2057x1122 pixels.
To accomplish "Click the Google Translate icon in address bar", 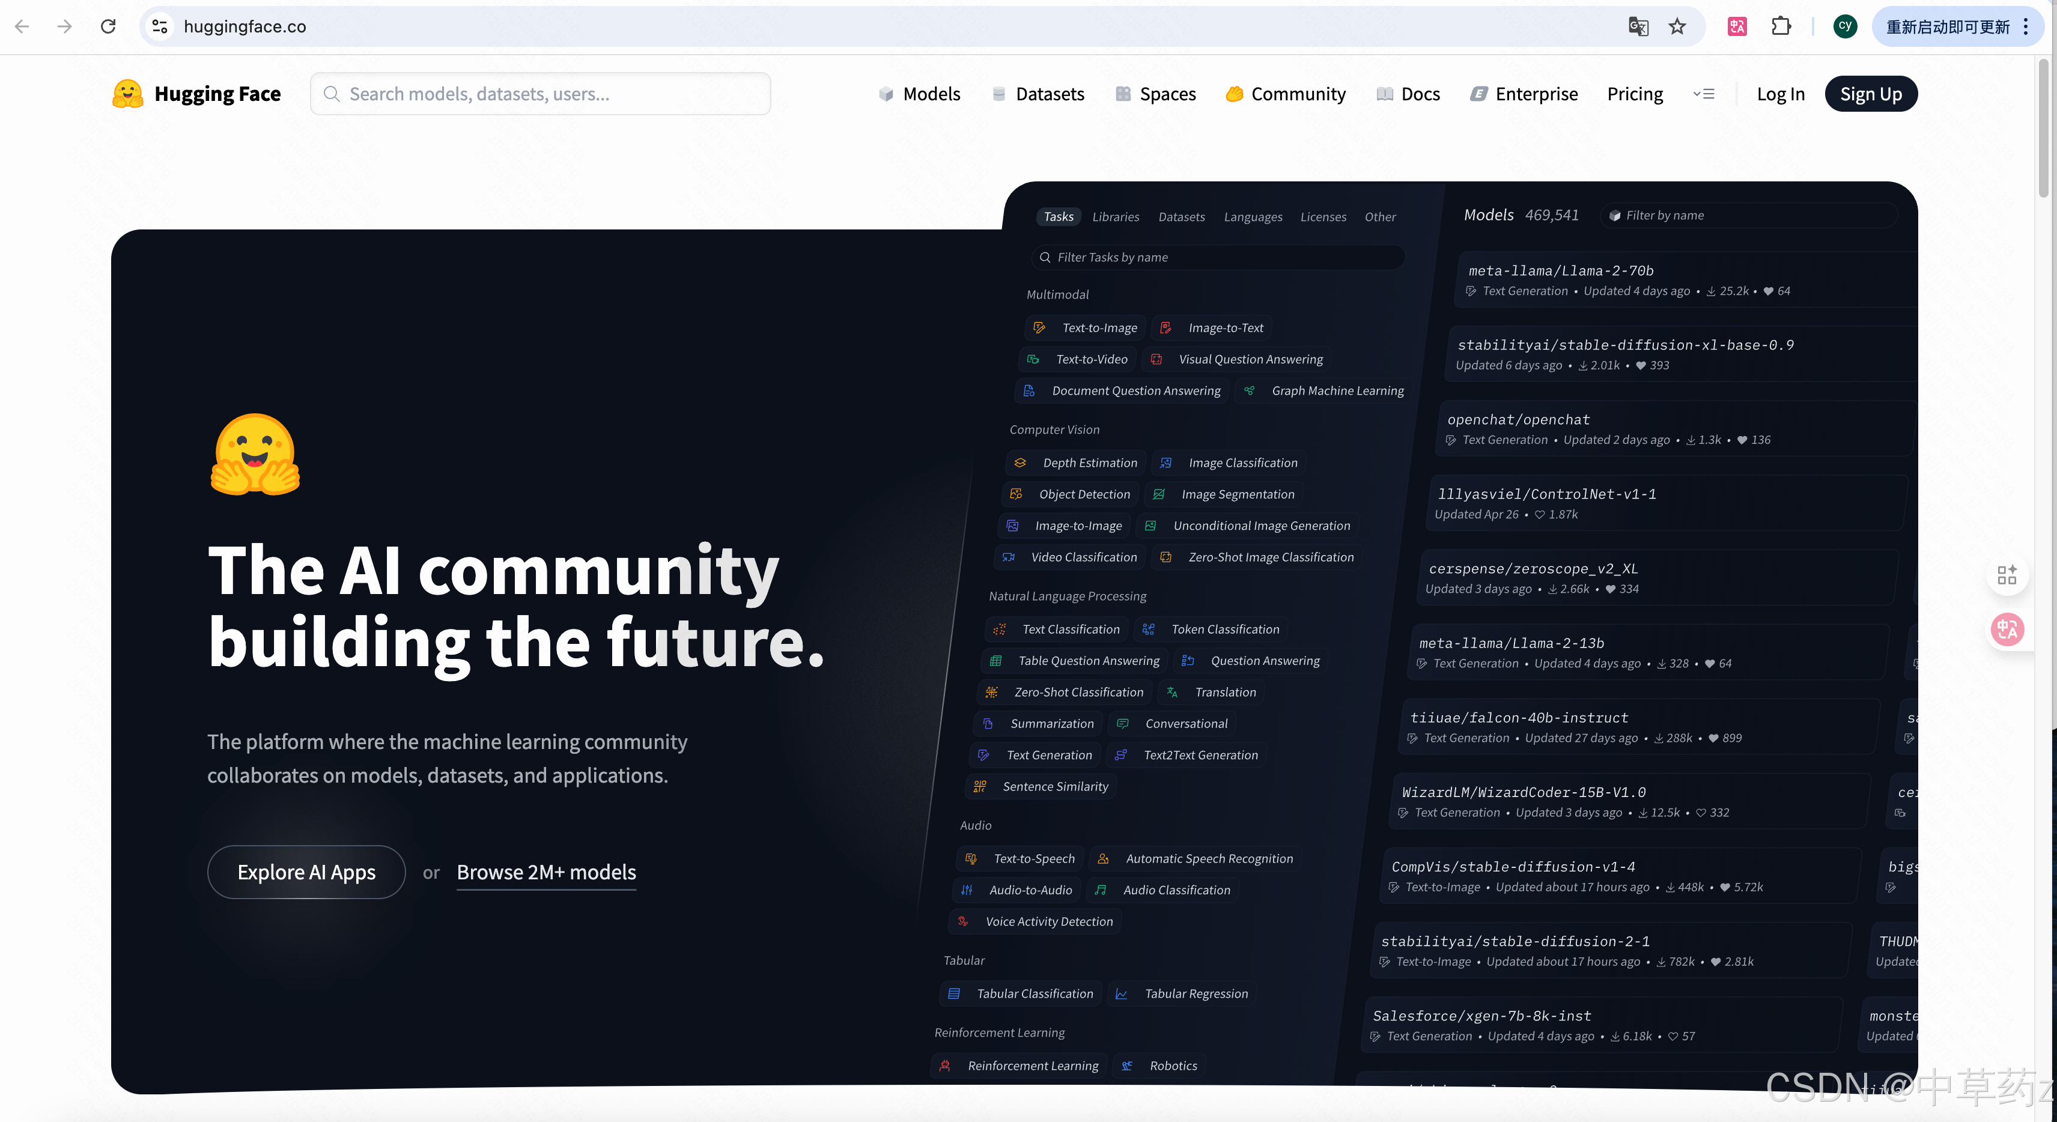I will (x=1638, y=26).
